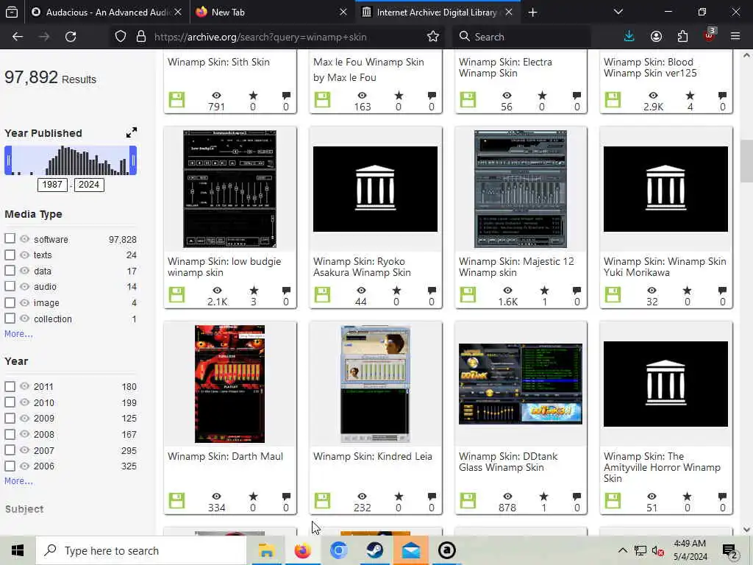Select the Internet Archive tab
This screenshot has height=565, width=753.
[437, 12]
